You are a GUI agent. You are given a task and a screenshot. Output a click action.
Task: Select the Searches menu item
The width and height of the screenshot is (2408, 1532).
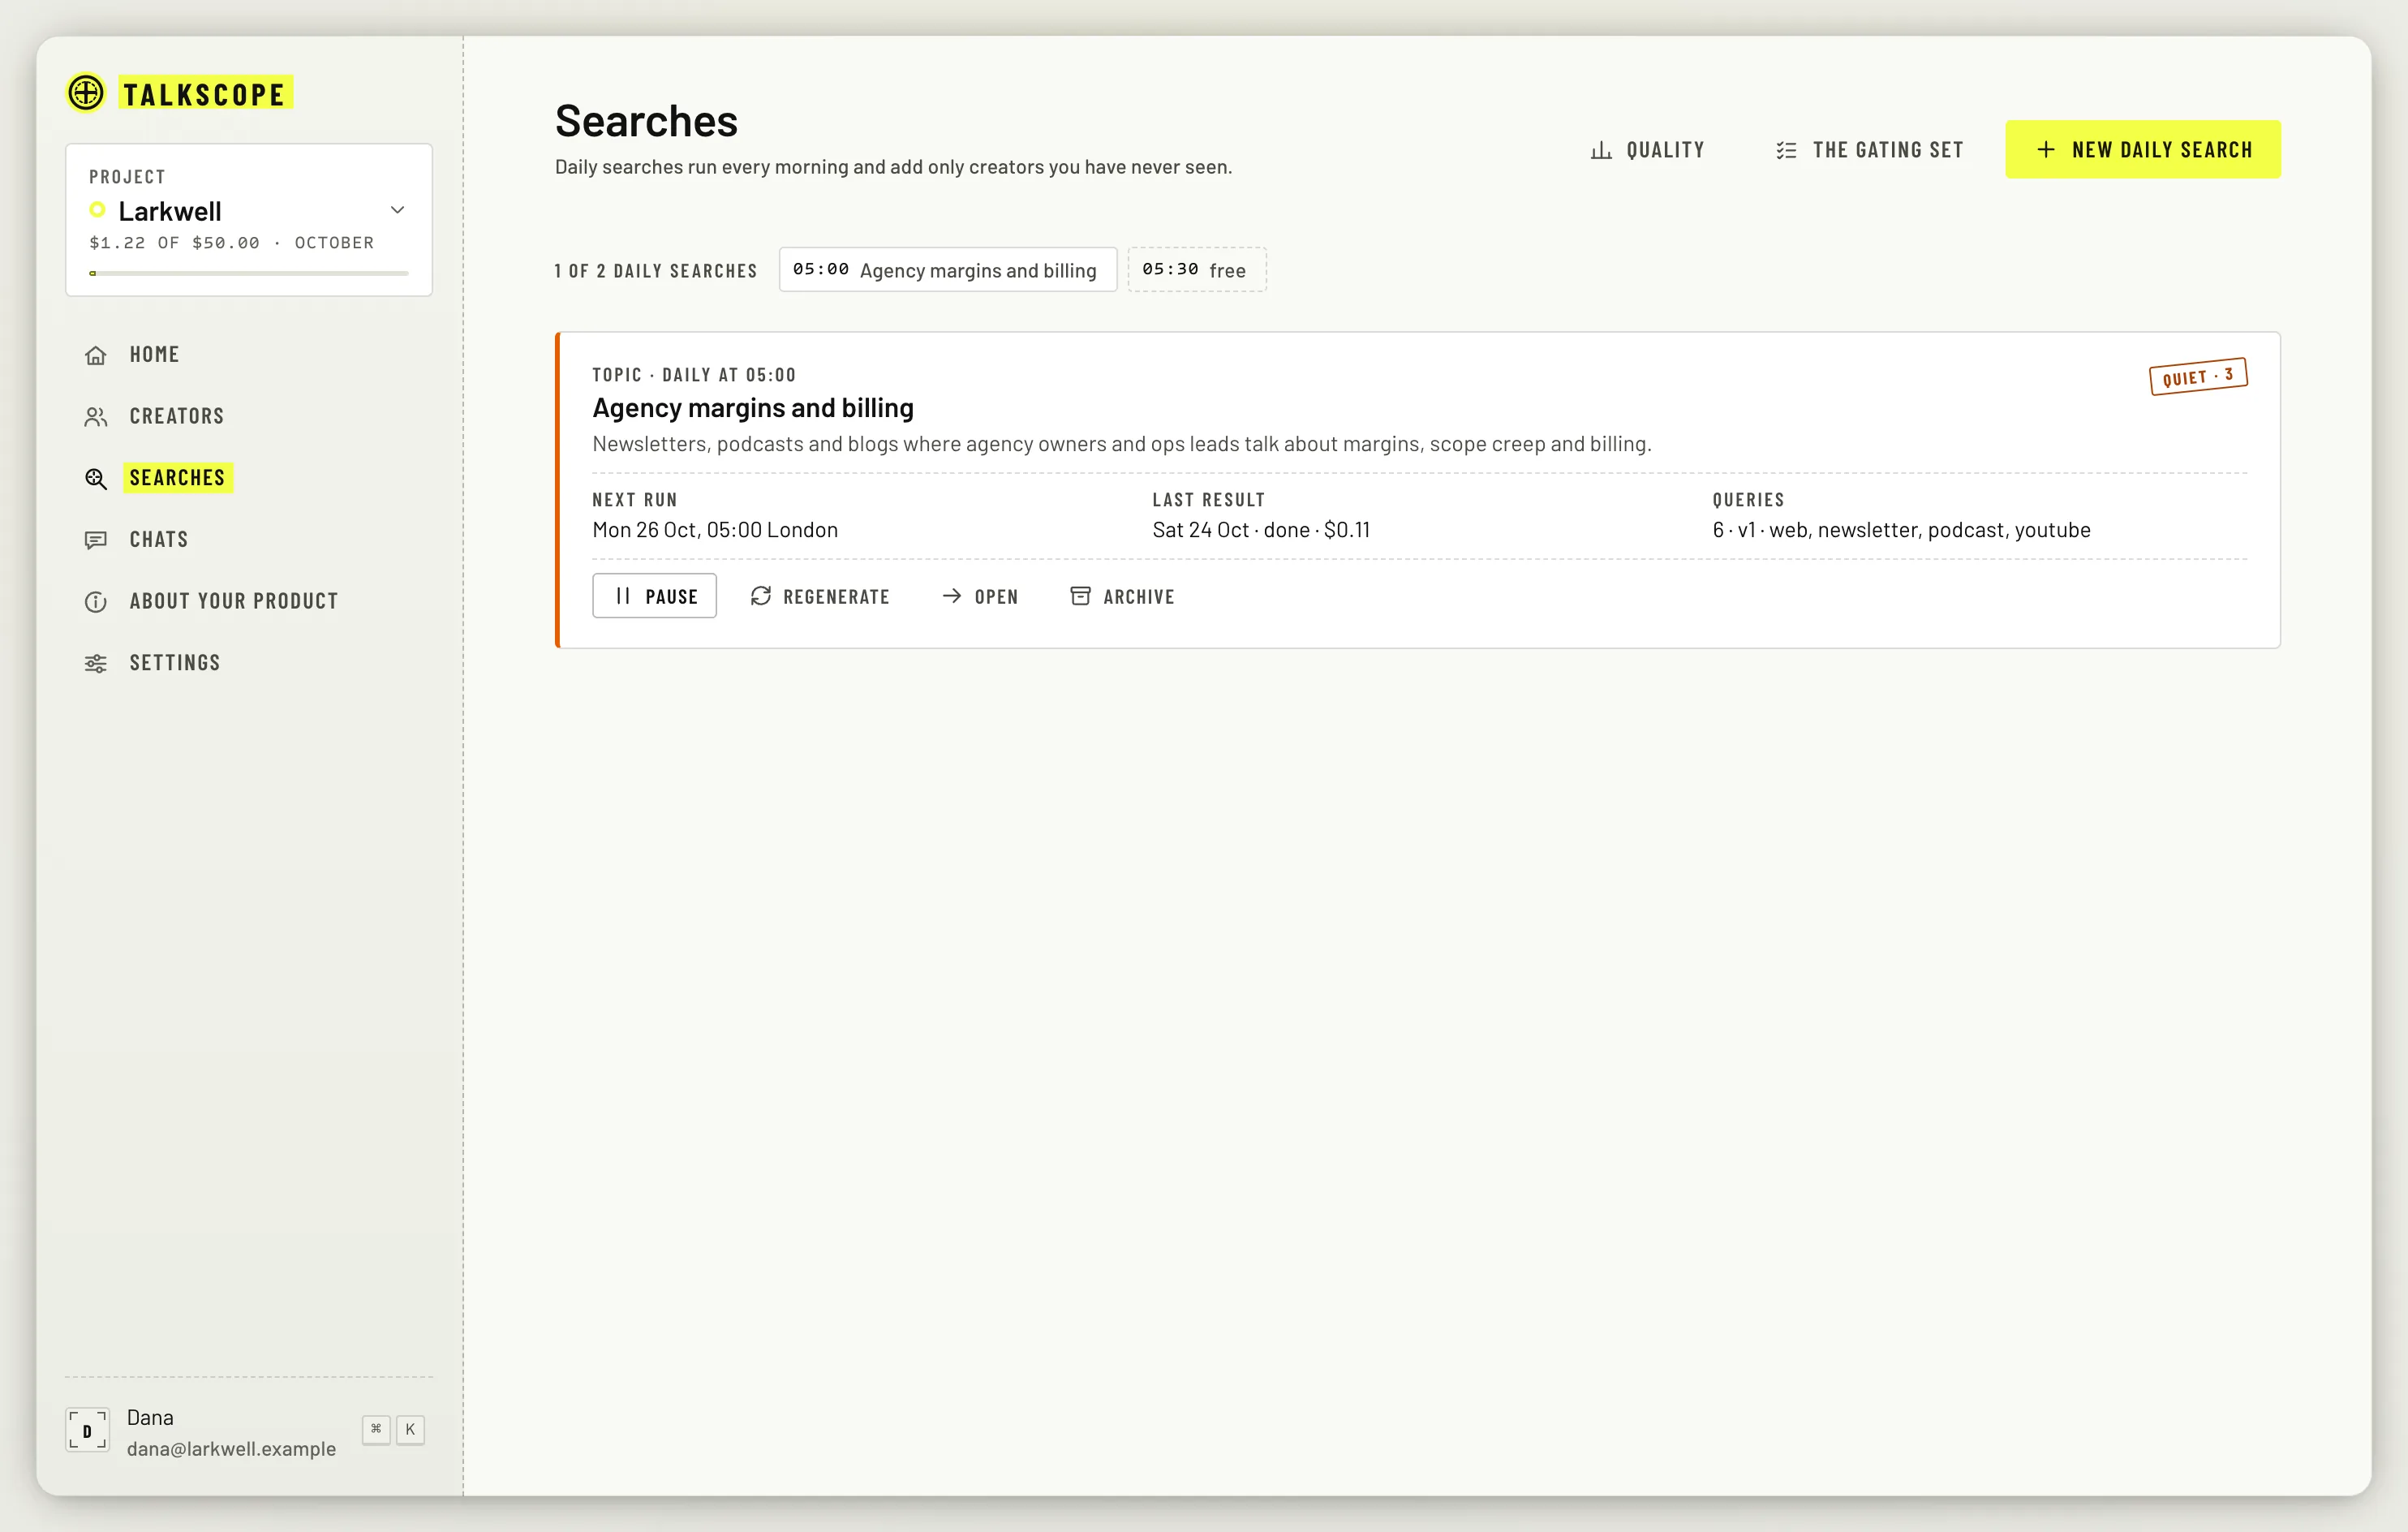point(249,479)
